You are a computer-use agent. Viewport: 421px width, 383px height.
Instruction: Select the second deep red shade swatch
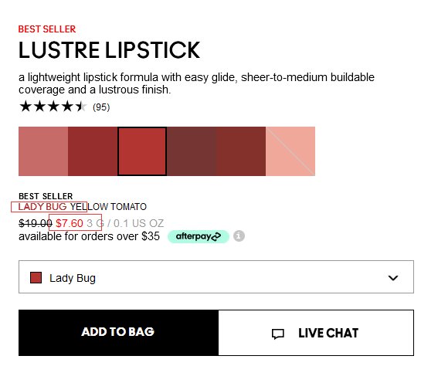(x=93, y=151)
